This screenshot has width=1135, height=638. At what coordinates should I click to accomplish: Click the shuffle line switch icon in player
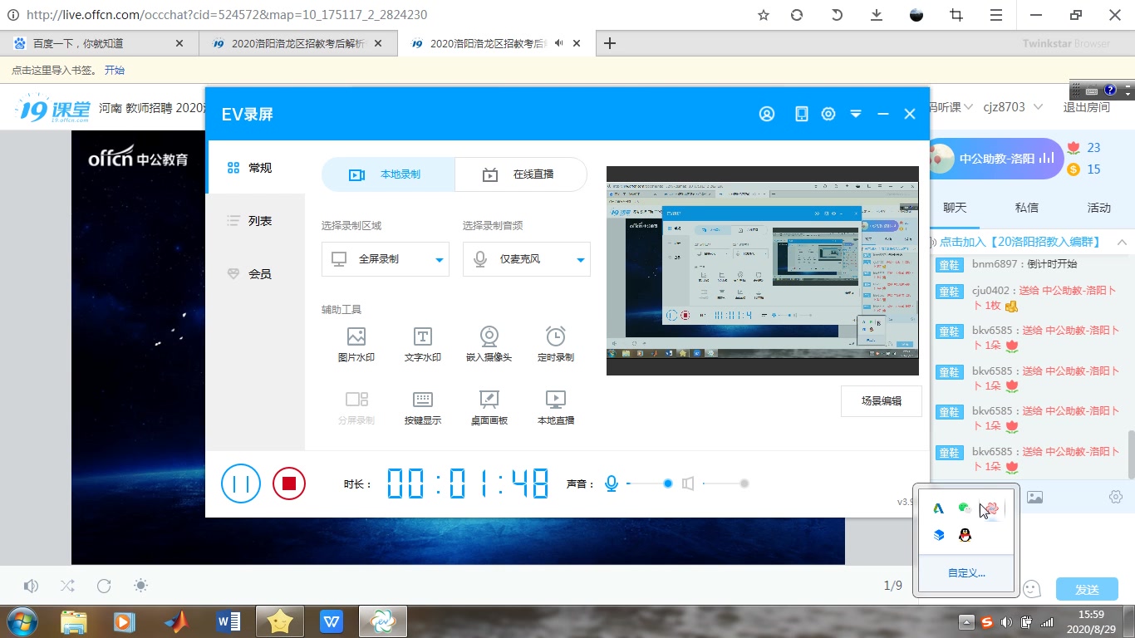click(67, 586)
